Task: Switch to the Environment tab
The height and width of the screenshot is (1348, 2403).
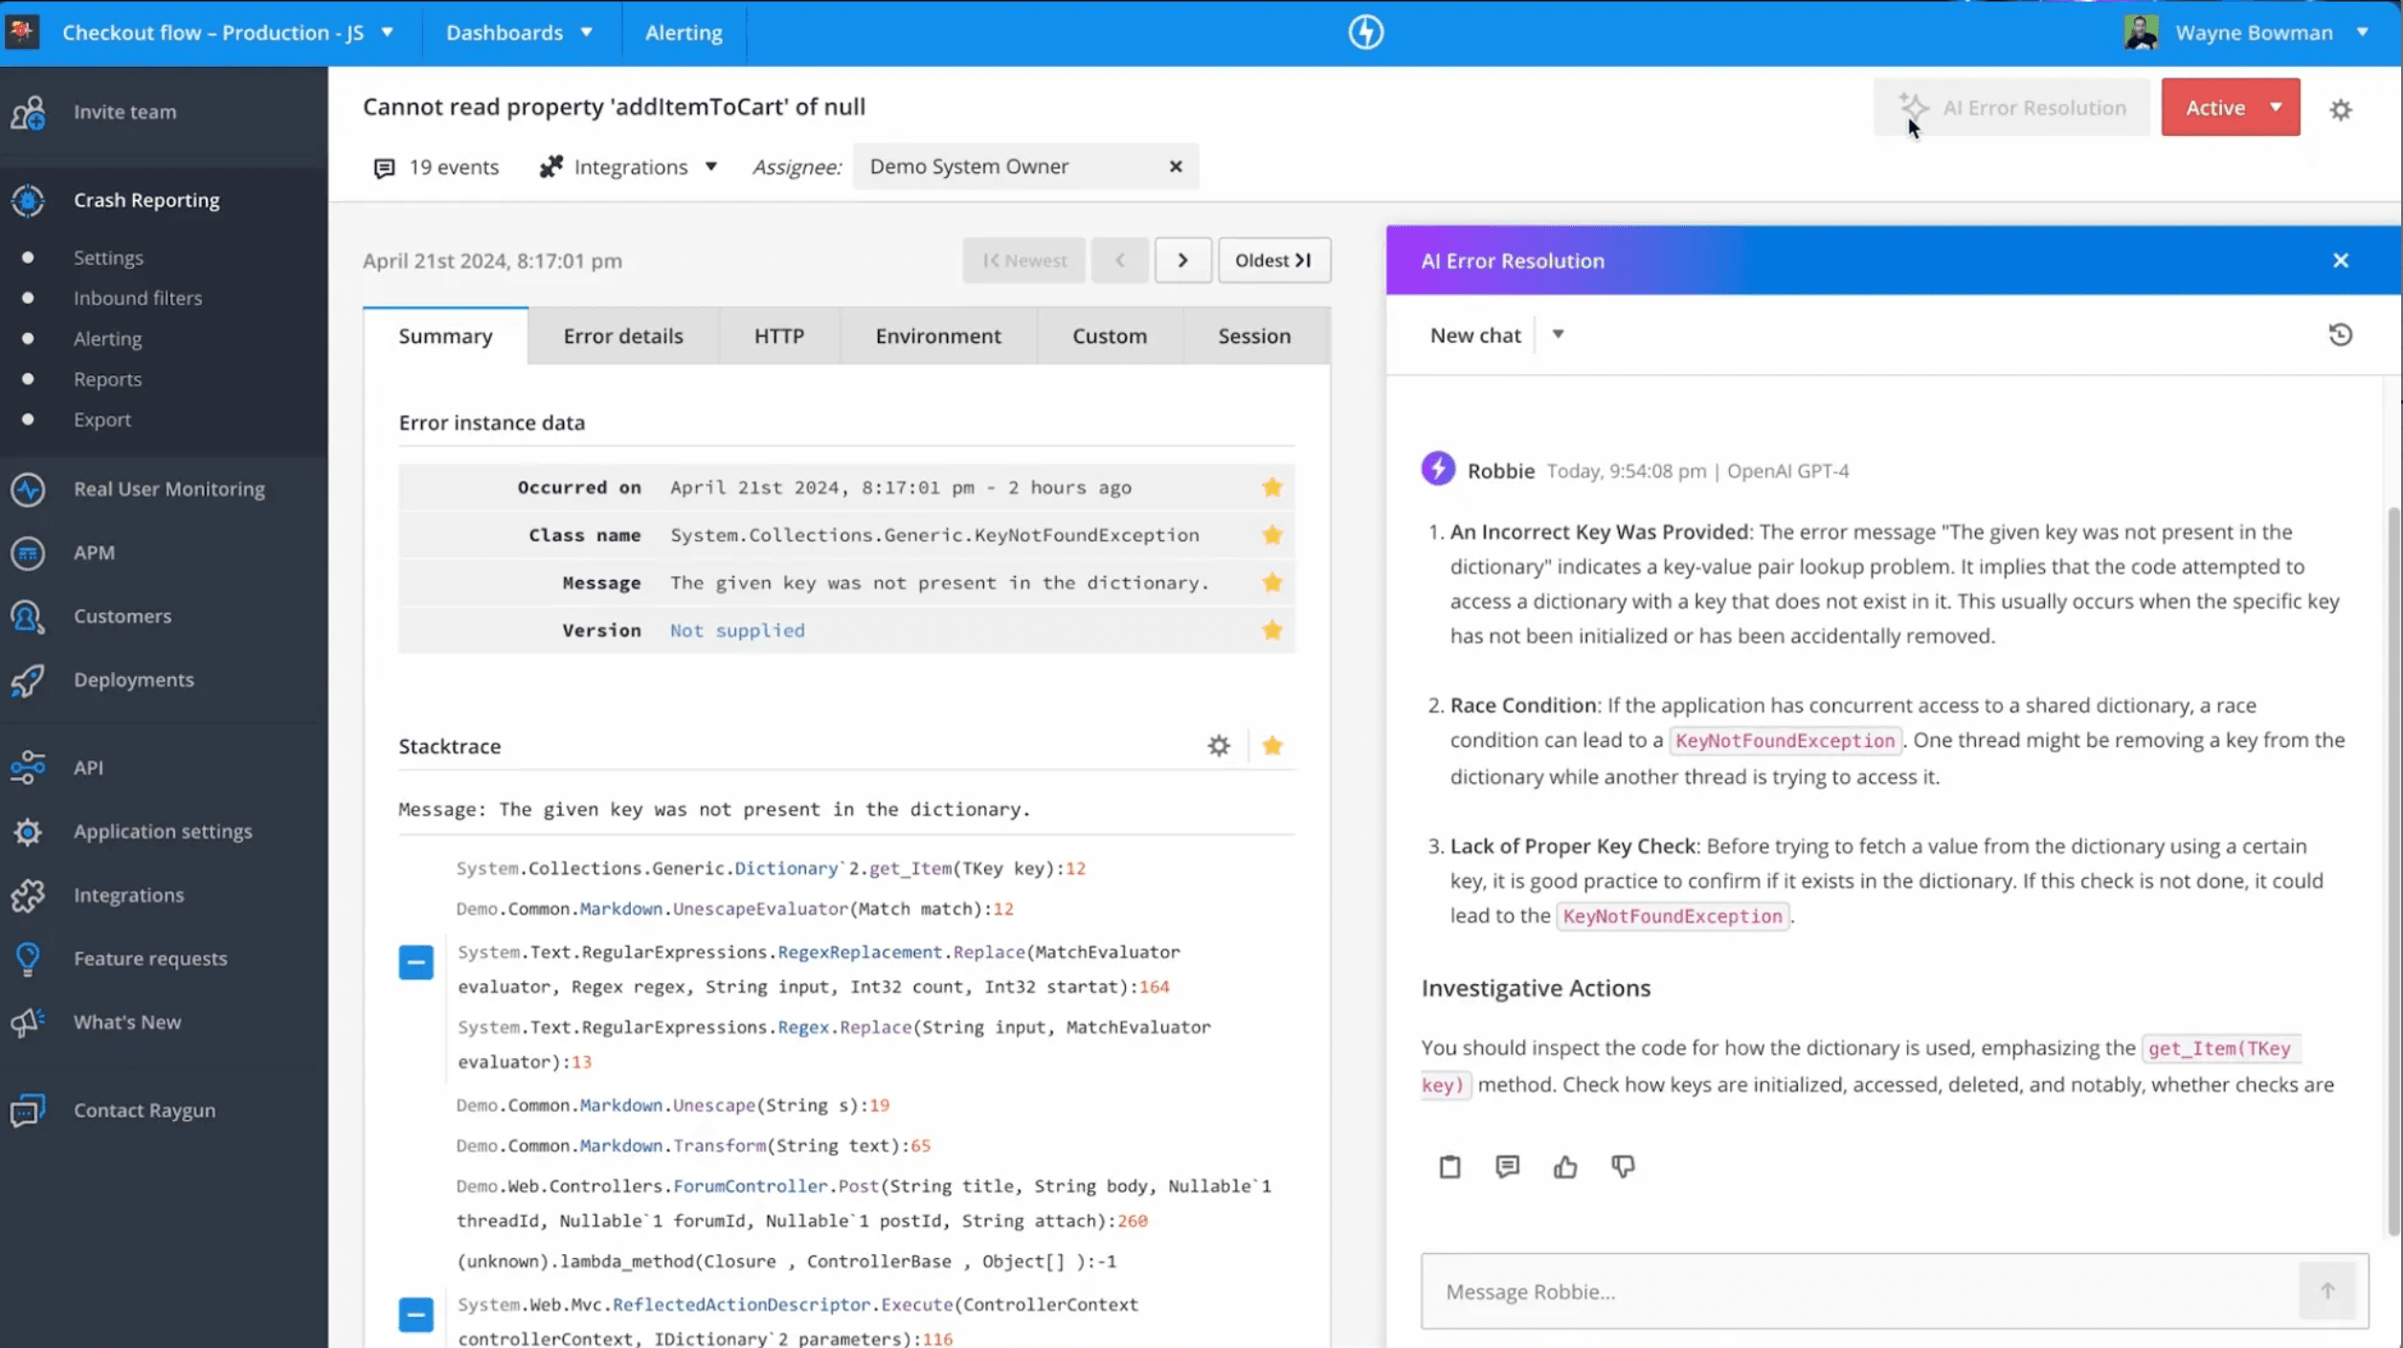Action: click(938, 336)
